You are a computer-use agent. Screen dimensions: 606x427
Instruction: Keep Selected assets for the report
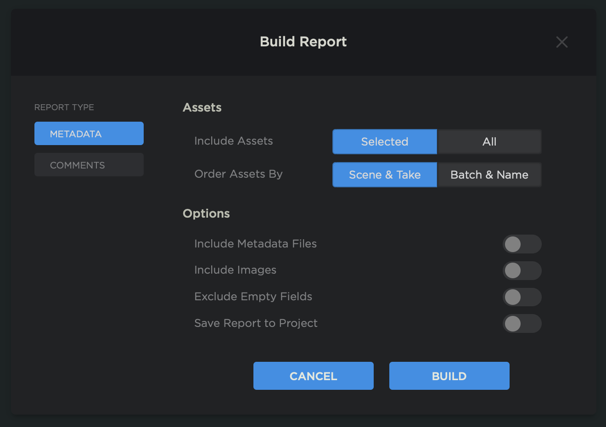tap(385, 141)
